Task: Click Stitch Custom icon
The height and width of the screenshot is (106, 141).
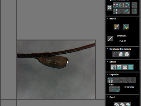Action: [x=131, y=67]
